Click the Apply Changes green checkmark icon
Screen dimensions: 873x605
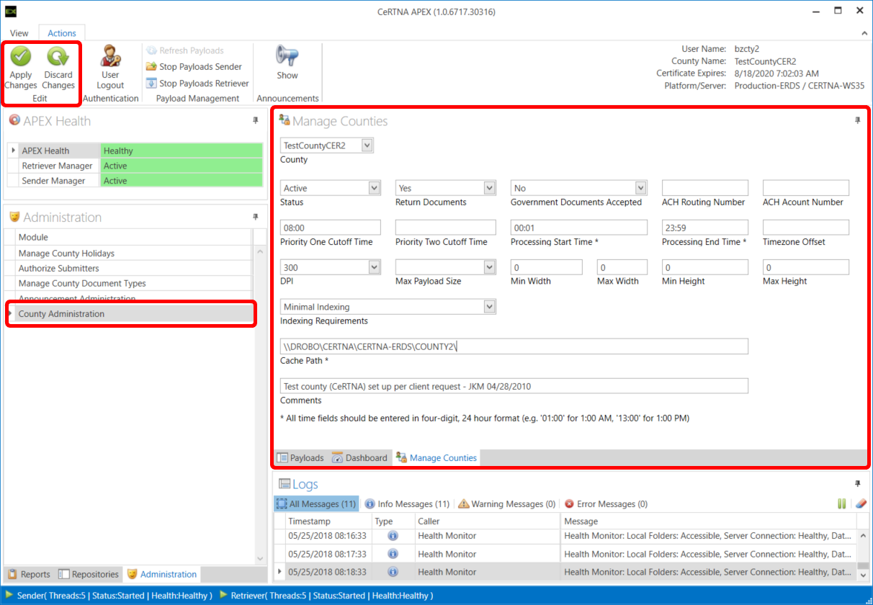coord(21,57)
